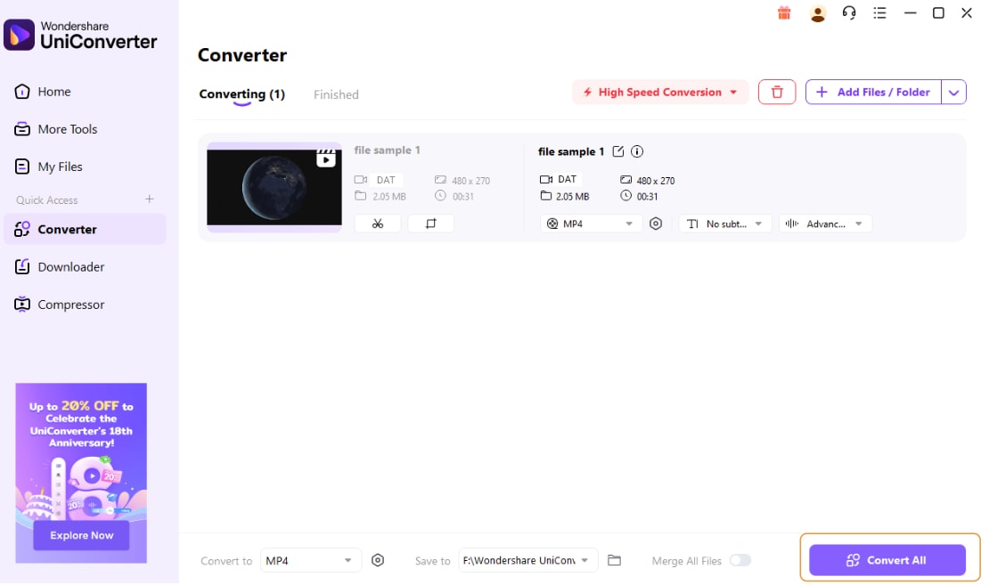Expand the Add Files dropdown chevron
This screenshot has width=989, height=585.
pyautogui.click(x=953, y=92)
